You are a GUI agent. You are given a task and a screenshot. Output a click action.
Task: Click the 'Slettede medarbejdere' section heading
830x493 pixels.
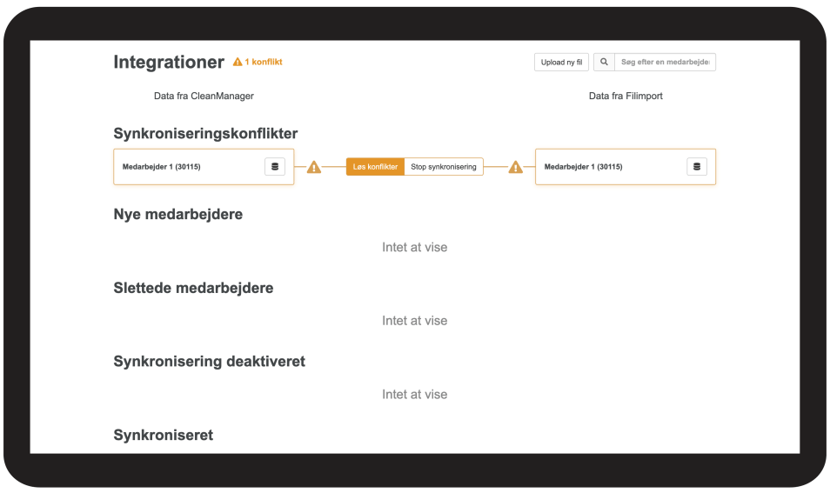coord(193,288)
